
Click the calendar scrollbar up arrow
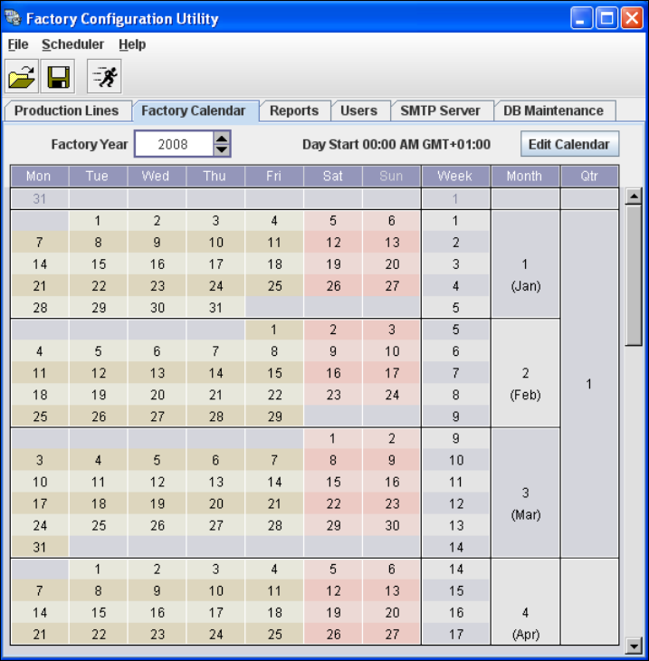(634, 196)
